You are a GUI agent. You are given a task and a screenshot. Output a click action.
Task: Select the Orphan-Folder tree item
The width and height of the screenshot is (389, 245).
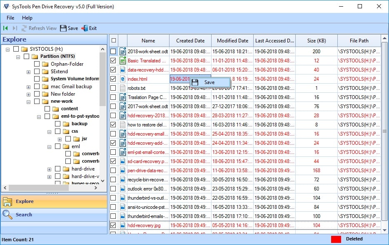tap(67, 64)
